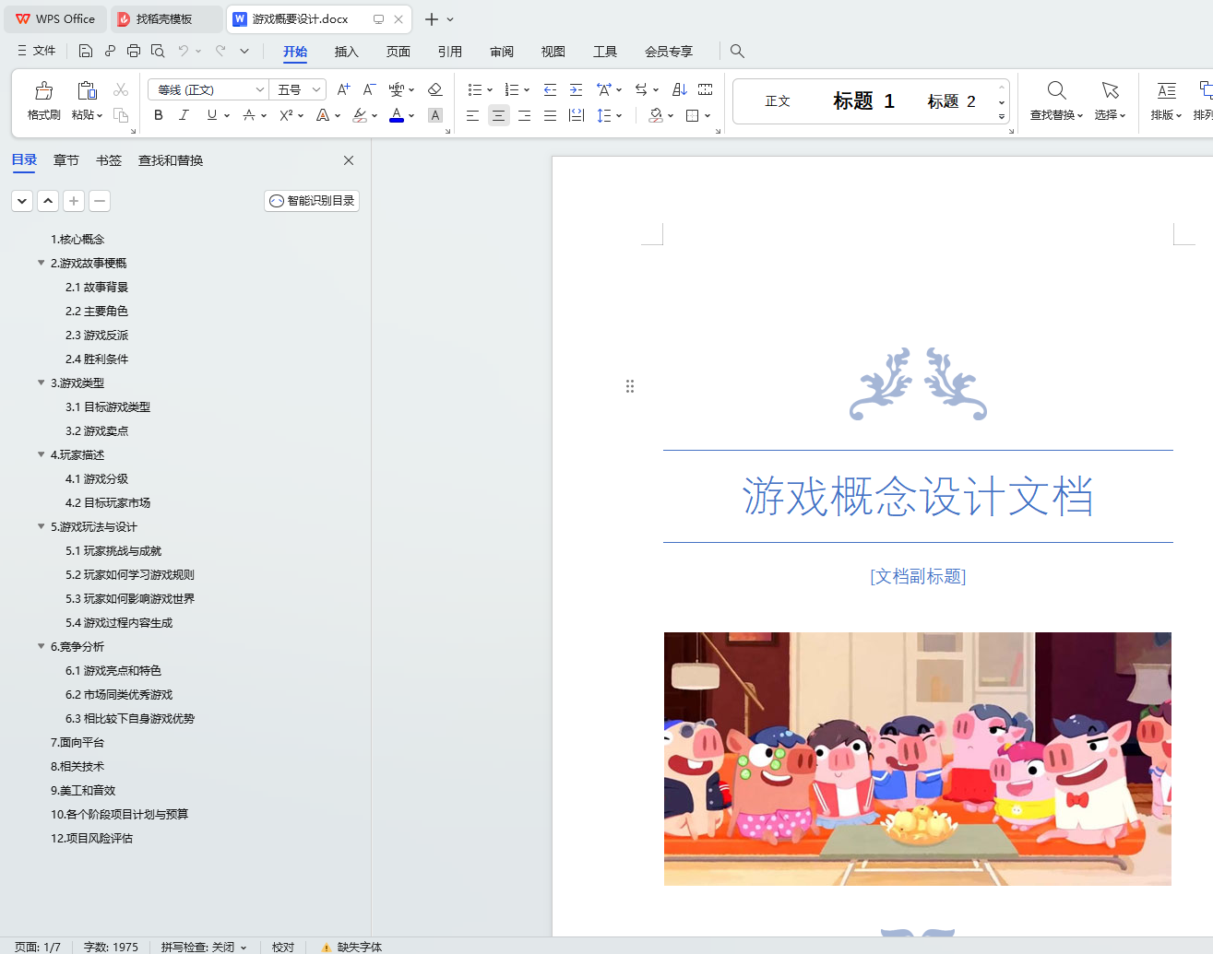
Task: Switch to the 审阅 ribbon tab
Action: point(502,52)
